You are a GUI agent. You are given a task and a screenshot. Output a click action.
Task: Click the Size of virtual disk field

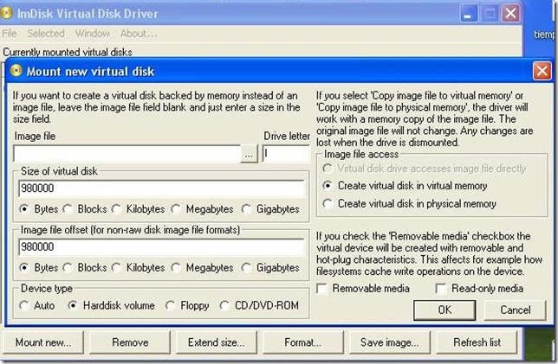click(x=161, y=188)
